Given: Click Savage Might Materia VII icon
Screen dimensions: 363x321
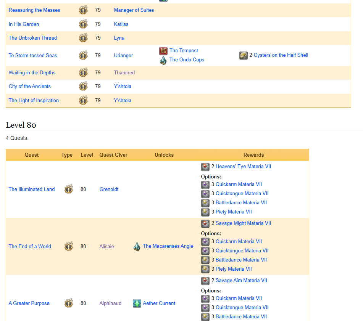Looking at the screenshot, I should pyautogui.click(x=205, y=224).
